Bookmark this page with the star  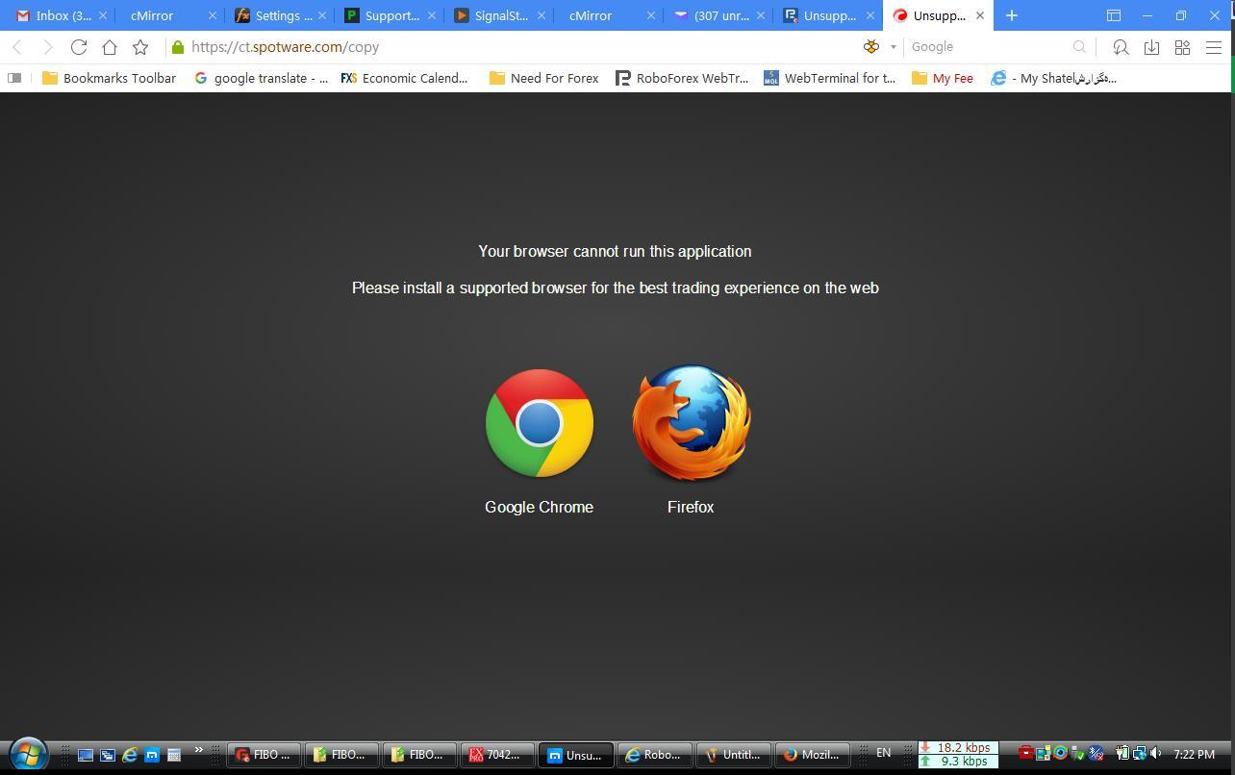click(140, 47)
